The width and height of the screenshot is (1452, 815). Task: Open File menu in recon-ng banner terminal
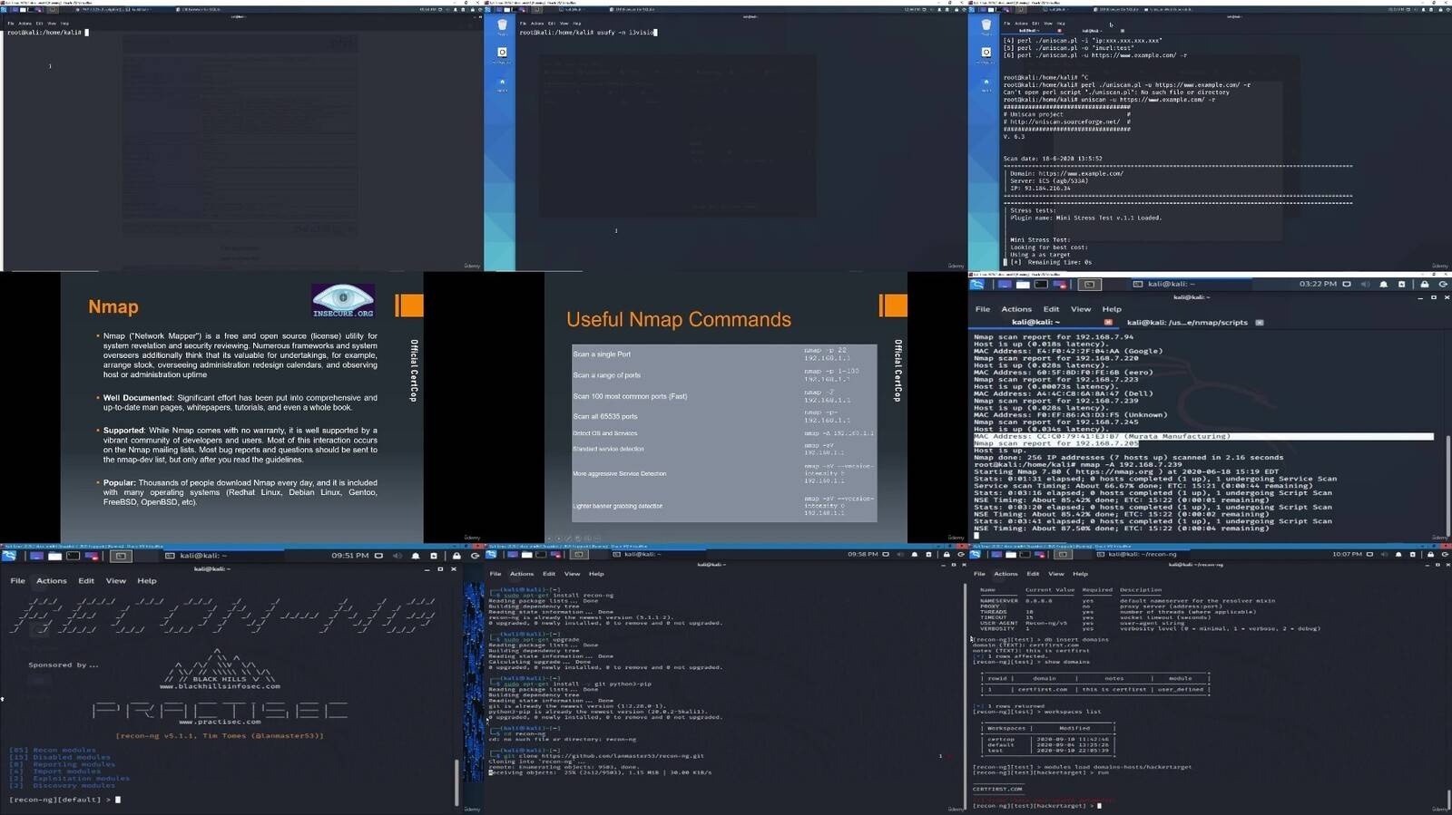(17, 581)
